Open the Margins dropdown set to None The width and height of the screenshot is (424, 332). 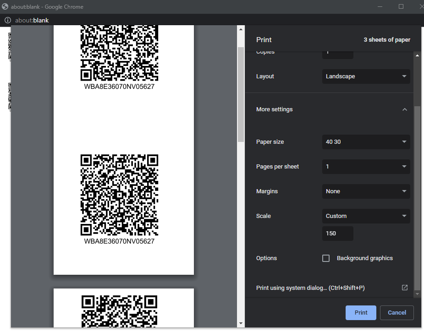click(x=366, y=191)
